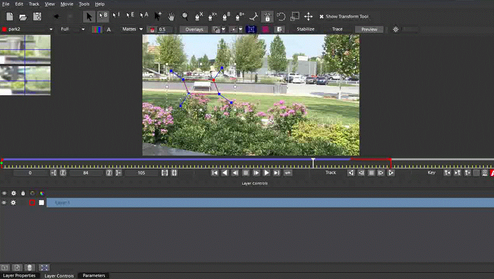494x279 pixels.
Task: Select the Create X-Spline pen tool
Action: [x=199, y=16]
